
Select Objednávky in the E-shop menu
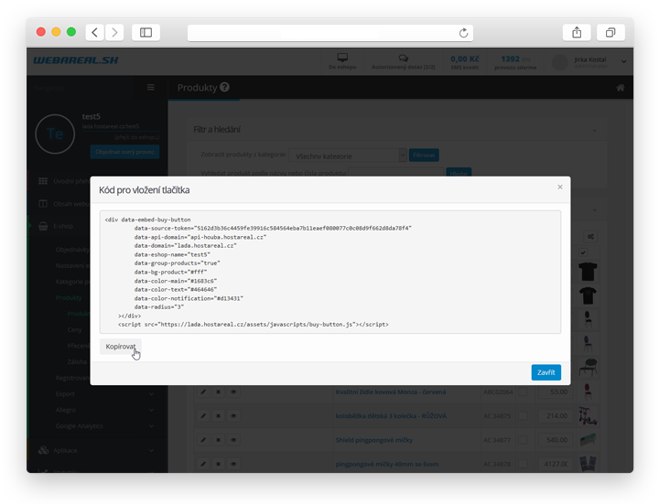point(72,250)
